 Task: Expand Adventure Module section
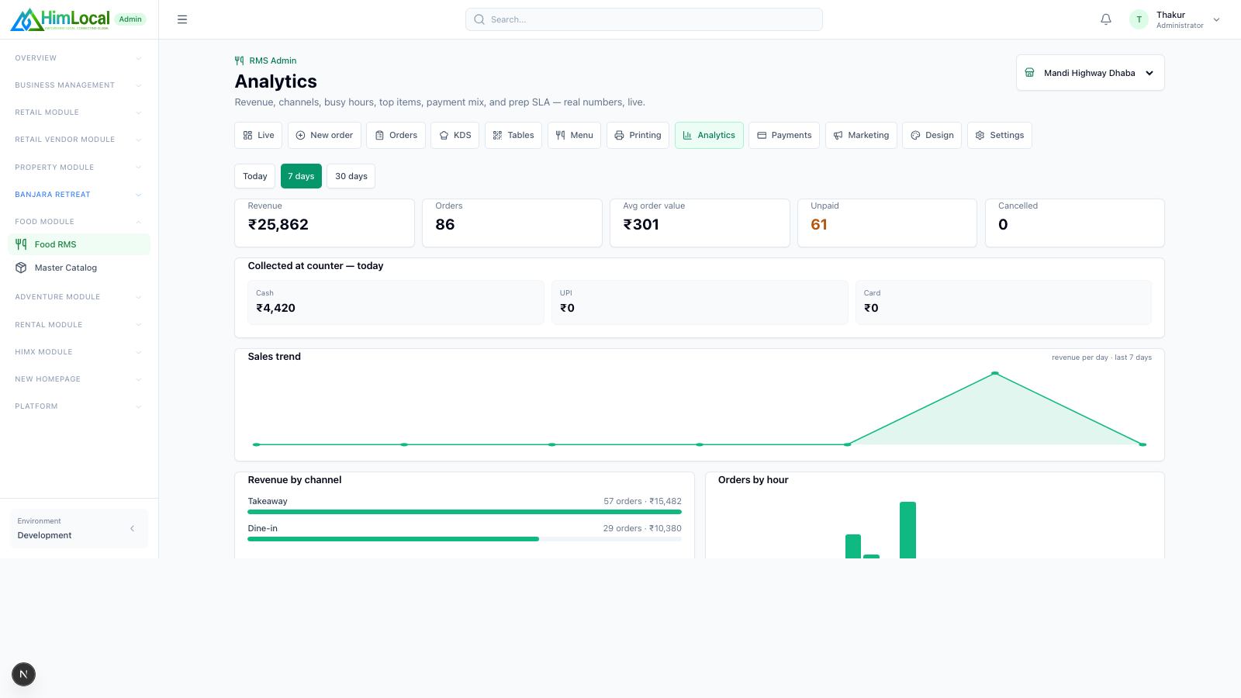[x=78, y=297]
